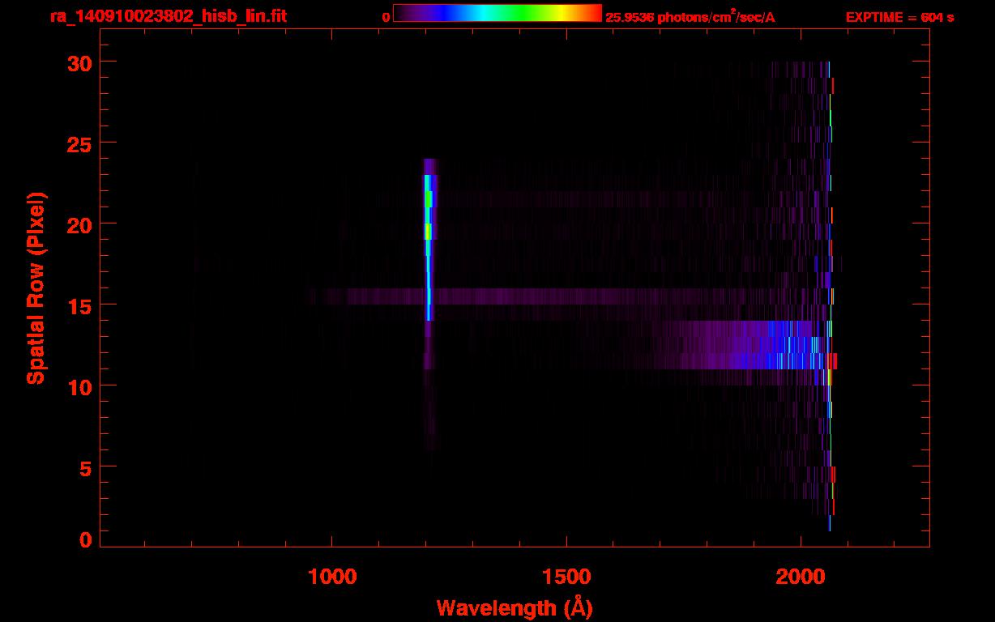Click the x-axis tick label 2000
The height and width of the screenshot is (622, 995).
[801, 576]
